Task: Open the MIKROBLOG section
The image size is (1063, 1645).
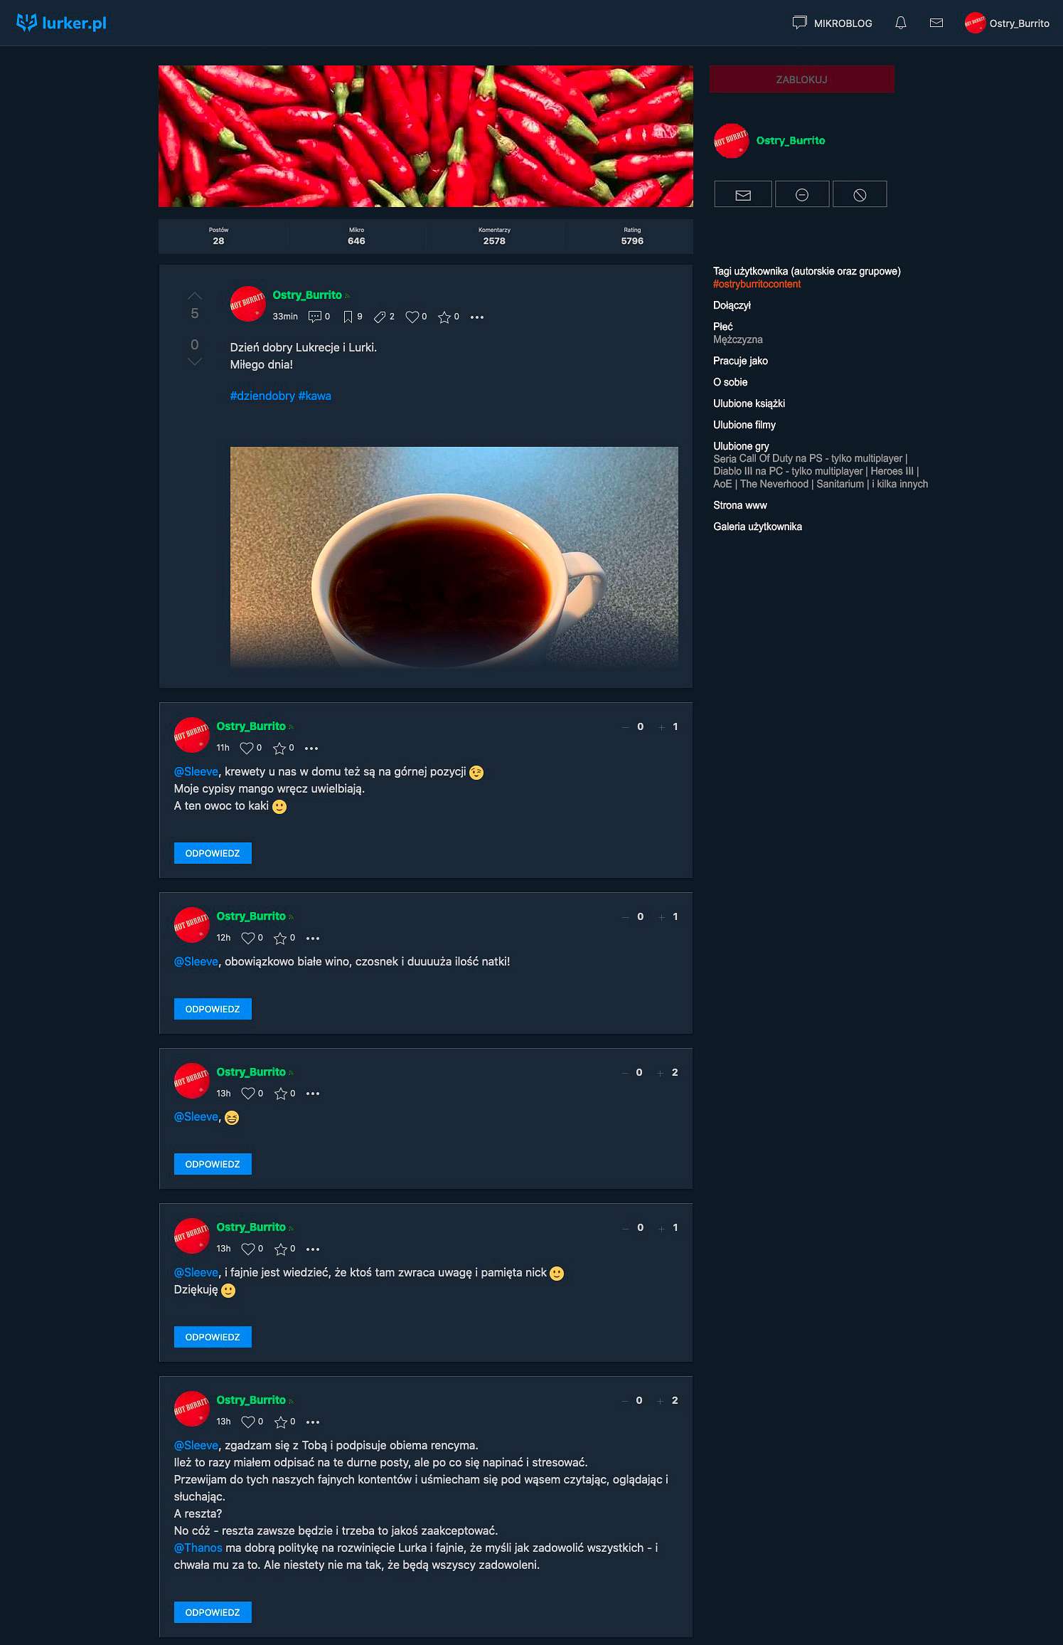Action: coord(833,23)
